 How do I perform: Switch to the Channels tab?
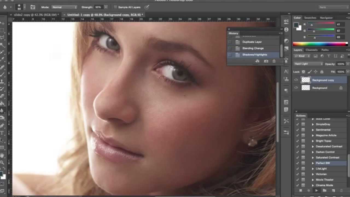311,50
